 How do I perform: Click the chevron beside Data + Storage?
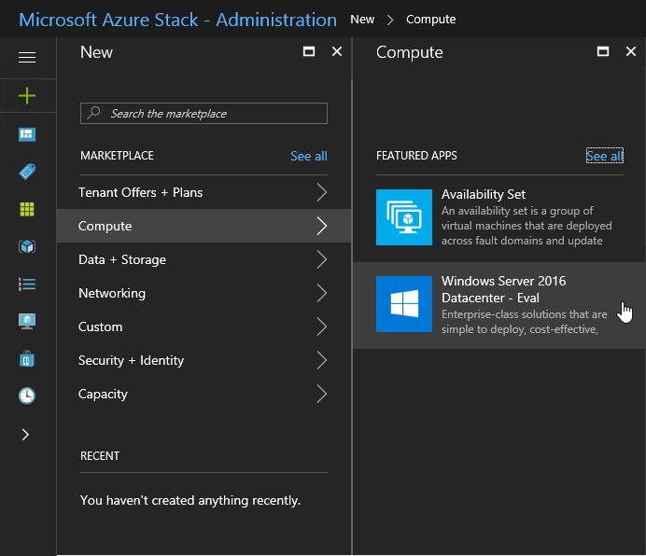(x=322, y=259)
